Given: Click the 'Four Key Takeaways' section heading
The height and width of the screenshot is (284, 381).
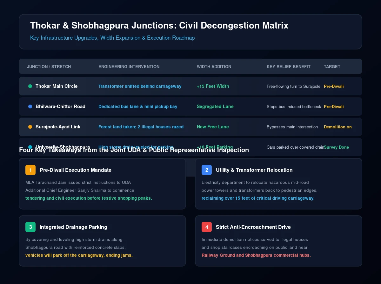Looking at the screenshot, I should pos(134,150).
